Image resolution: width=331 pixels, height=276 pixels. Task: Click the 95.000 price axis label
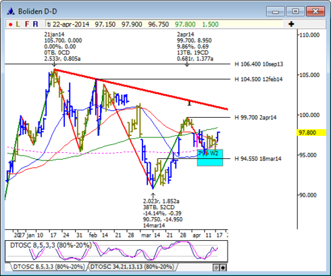tap(310, 155)
